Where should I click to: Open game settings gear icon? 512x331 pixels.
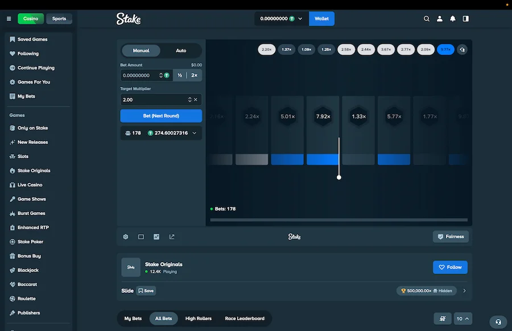point(125,237)
